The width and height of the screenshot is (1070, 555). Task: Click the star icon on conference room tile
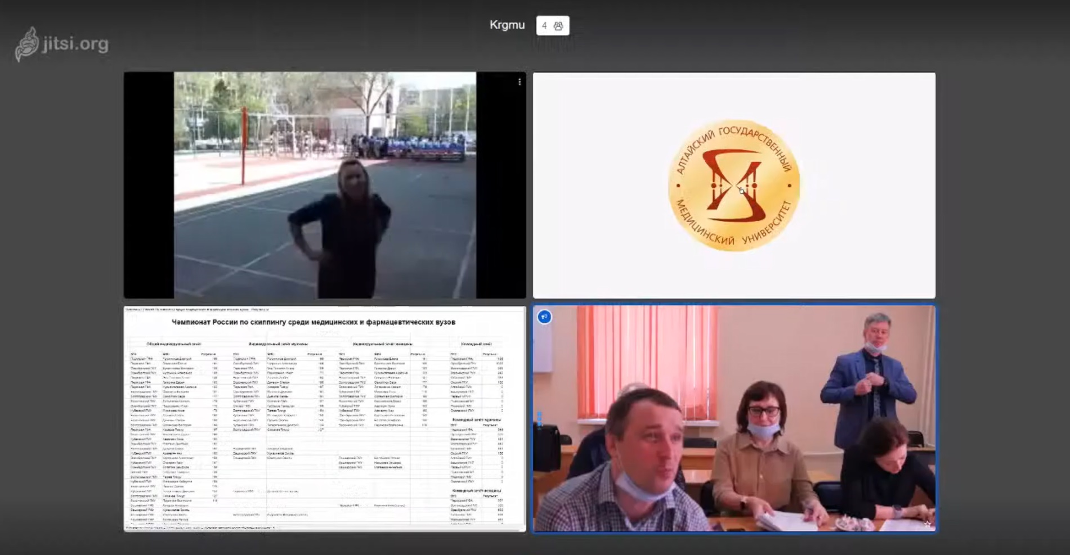pyautogui.click(x=927, y=524)
